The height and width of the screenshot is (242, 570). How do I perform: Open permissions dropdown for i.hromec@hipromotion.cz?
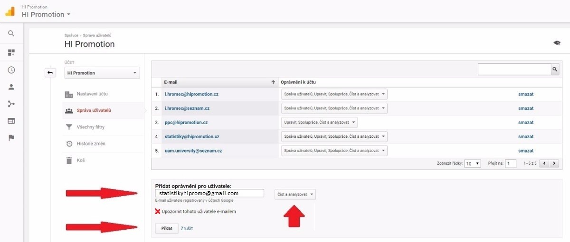pos(334,94)
